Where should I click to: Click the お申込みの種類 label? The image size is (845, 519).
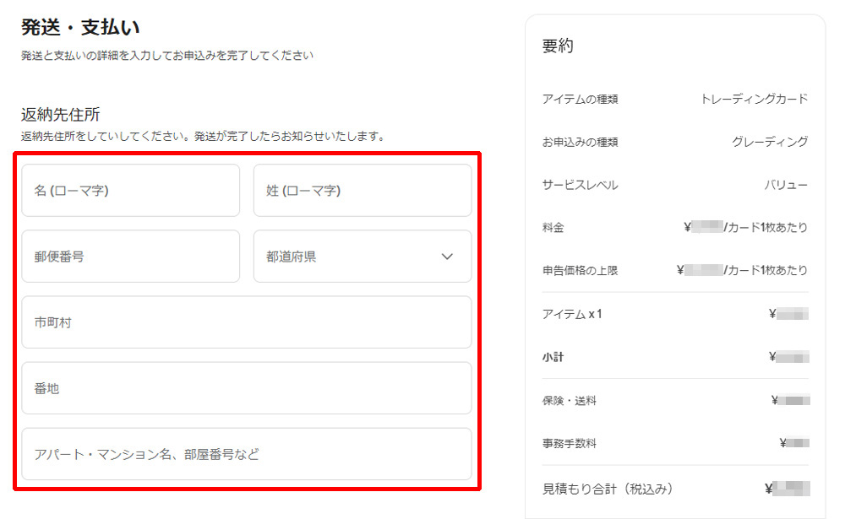coord(580,142)
